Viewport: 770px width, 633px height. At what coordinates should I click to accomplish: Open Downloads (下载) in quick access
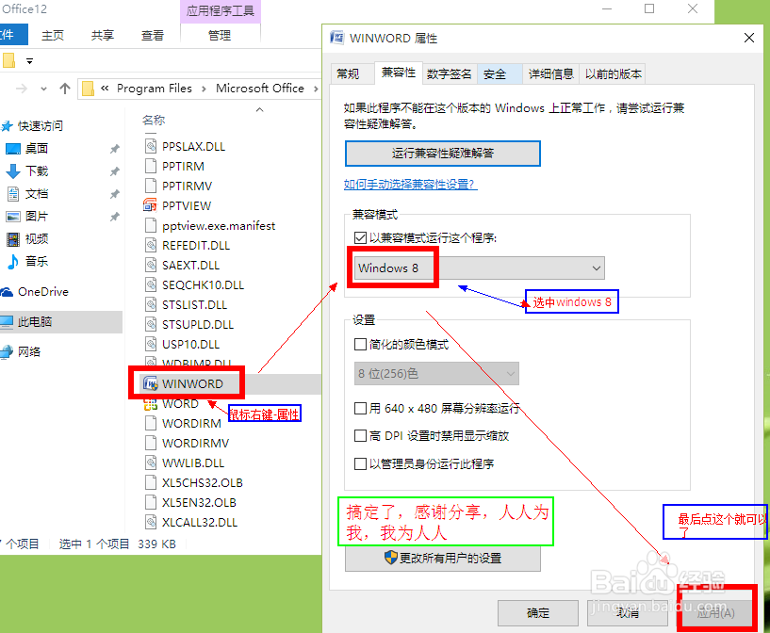click(x=37, y=170)
